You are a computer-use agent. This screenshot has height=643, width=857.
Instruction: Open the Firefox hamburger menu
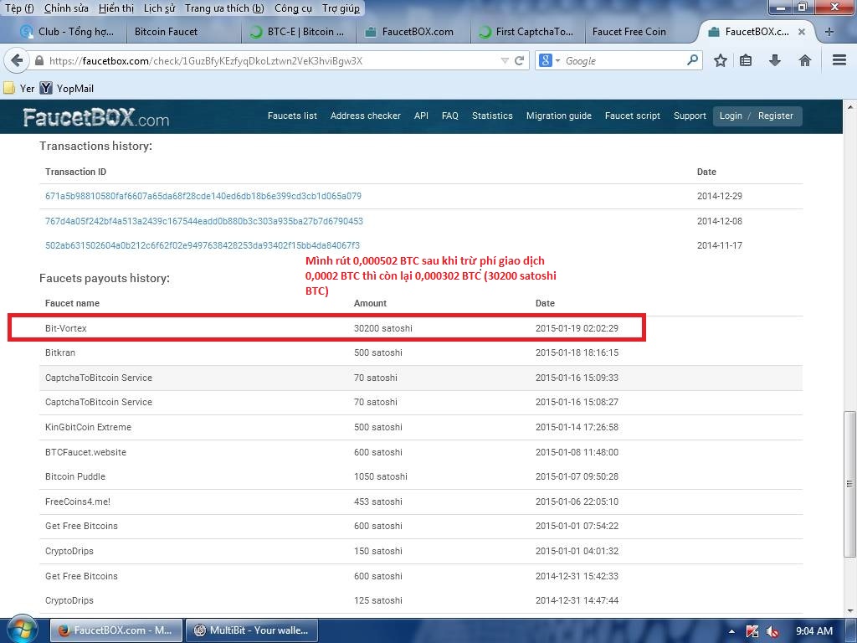839,60
